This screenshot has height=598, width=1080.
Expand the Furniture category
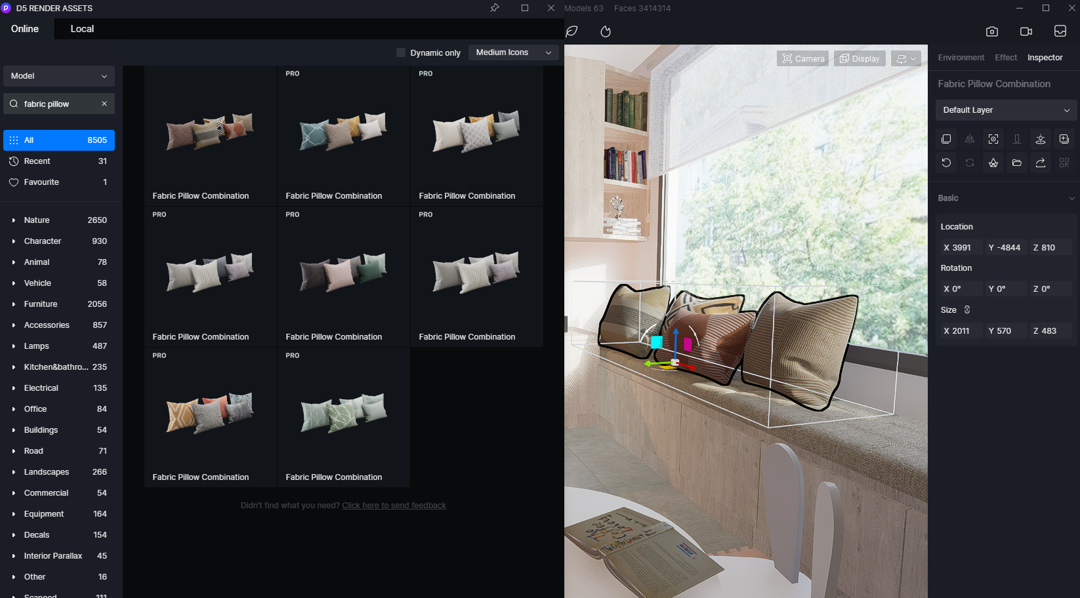click(x=14, y=304)
